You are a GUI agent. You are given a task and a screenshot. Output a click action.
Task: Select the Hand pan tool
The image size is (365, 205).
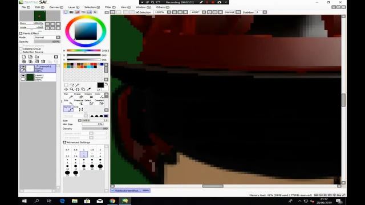pos(83,89)
